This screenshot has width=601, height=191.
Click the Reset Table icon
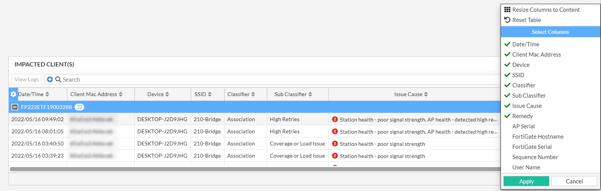click(x=507, y=20)
